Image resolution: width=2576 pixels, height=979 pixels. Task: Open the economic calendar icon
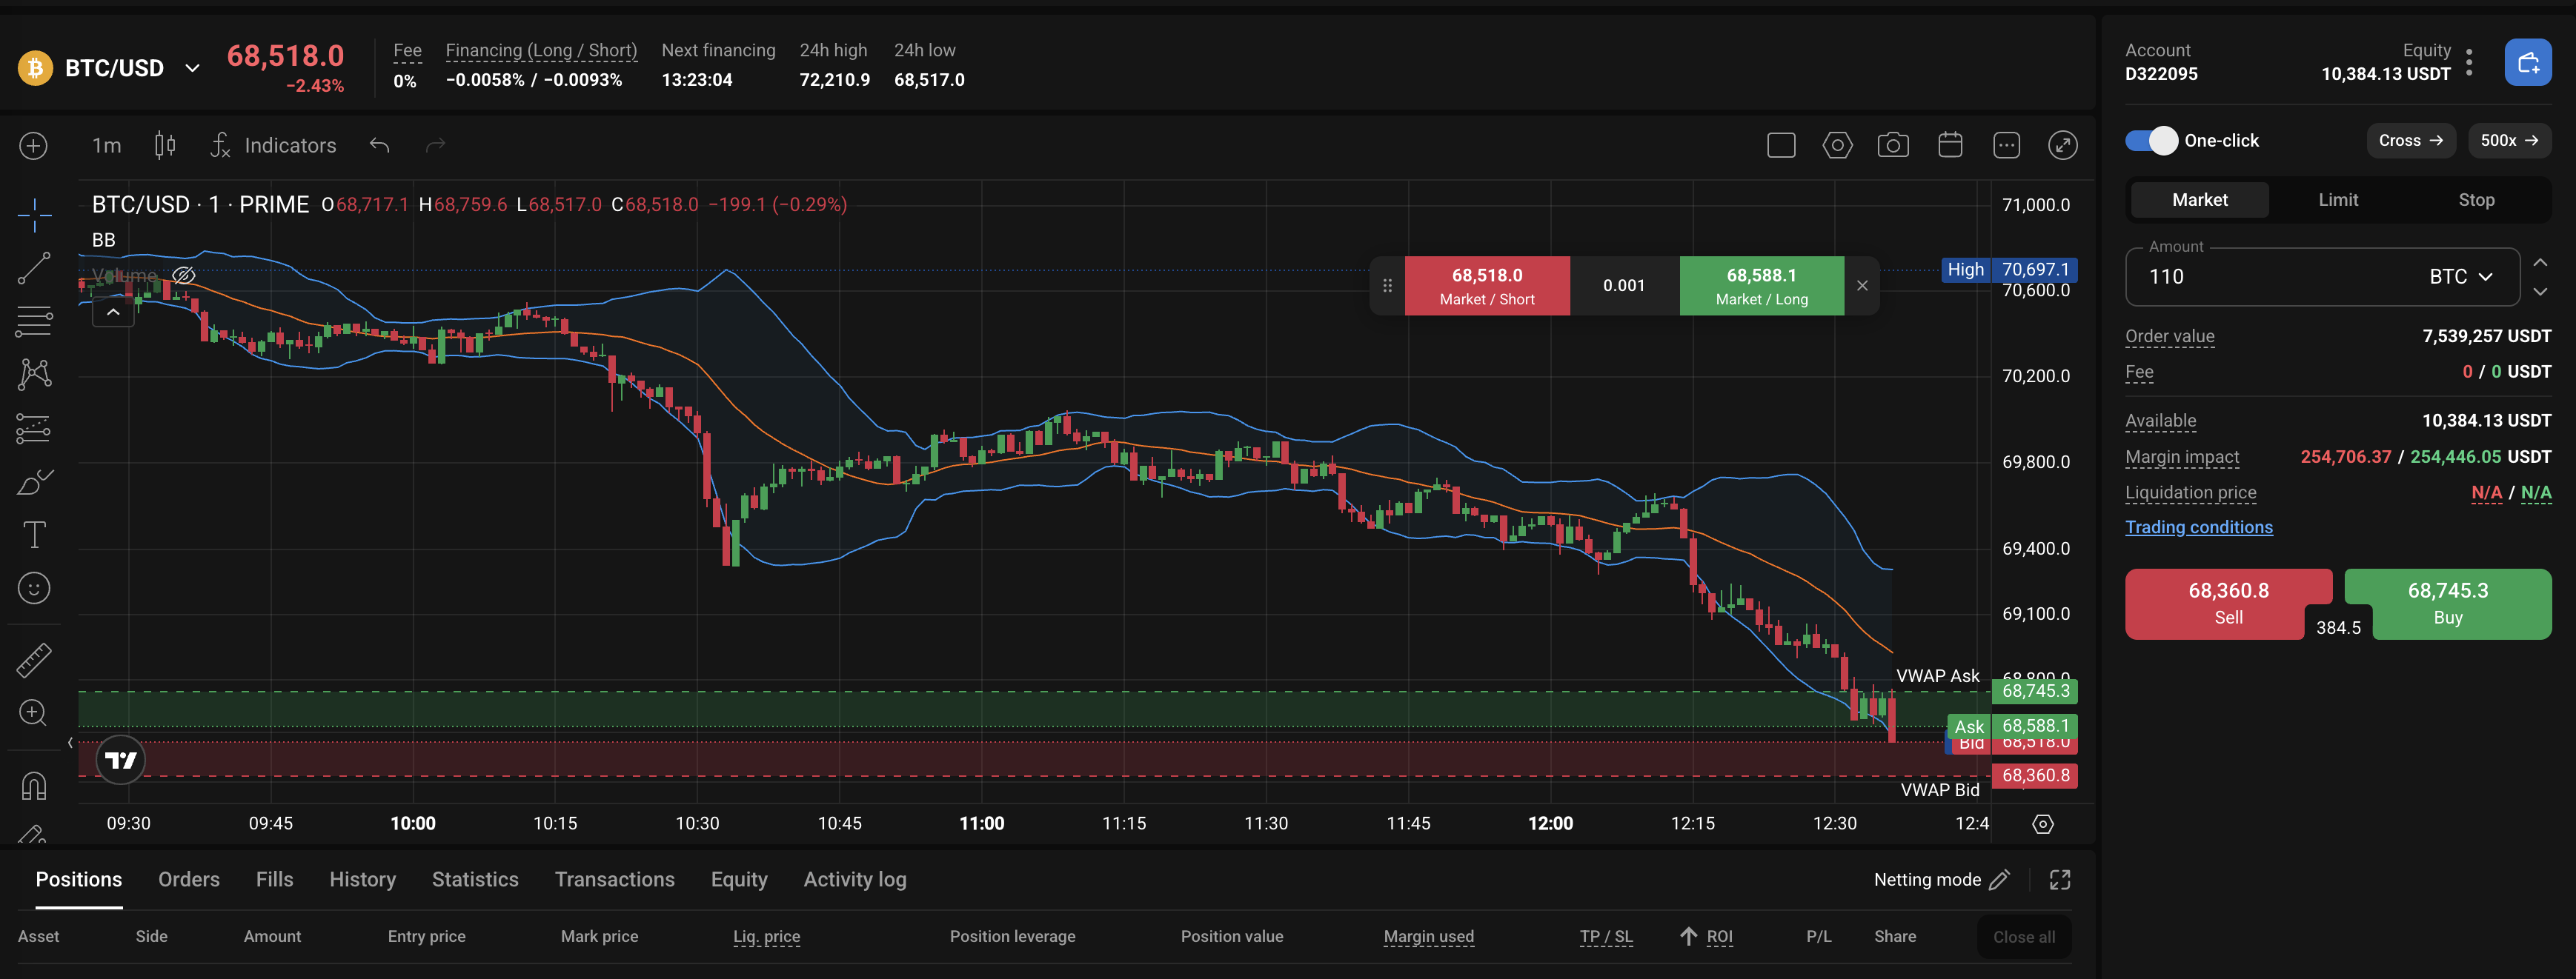(x=1950, y=145)
